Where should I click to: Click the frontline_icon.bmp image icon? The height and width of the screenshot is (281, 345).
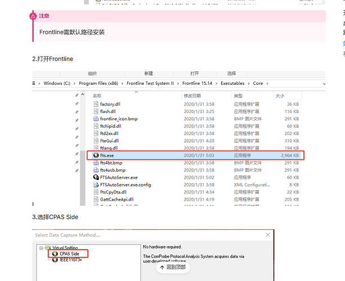tap(96, 119)
